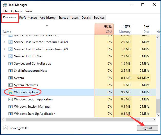Open the Startup tab

tap(63, 18)
